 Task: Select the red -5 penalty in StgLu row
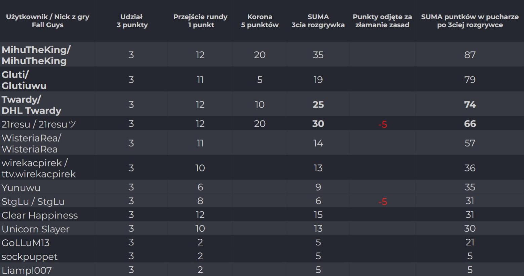tap(382, 202)
